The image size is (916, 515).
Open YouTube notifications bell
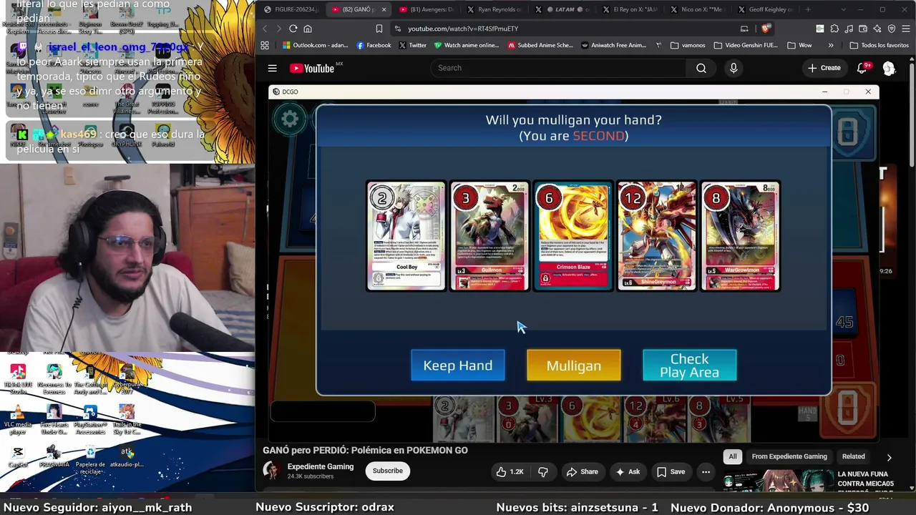coord(862,68)
